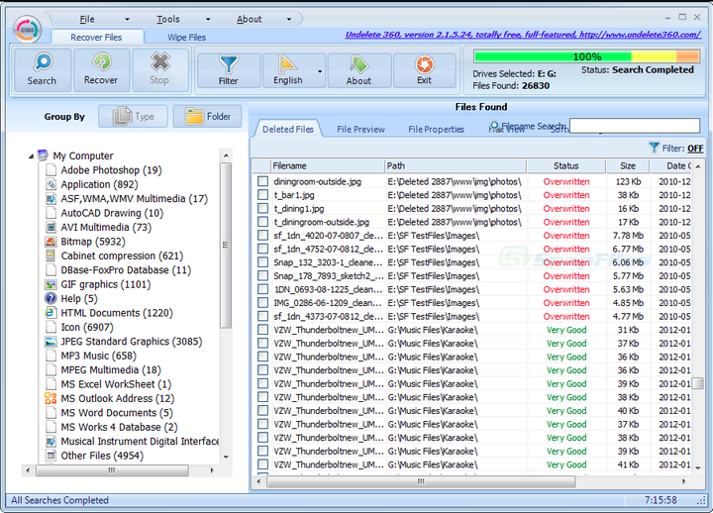This screenshot has width=713, height=513.
Task: Click the category tree horizontal scrollbar thumb
Action: (112, 470)
